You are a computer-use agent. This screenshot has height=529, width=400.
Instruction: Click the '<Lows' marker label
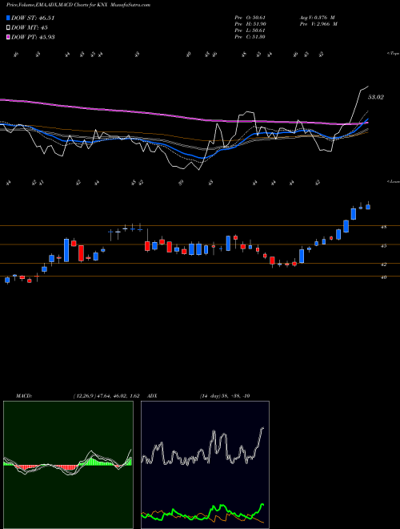tap(393, 181)
